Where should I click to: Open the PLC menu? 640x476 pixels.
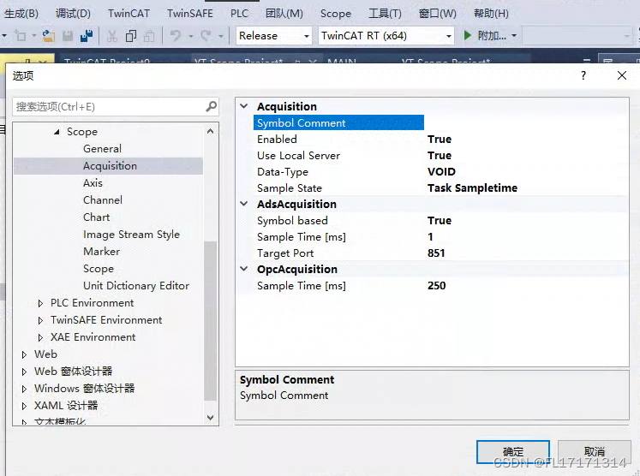click(239, 14)
